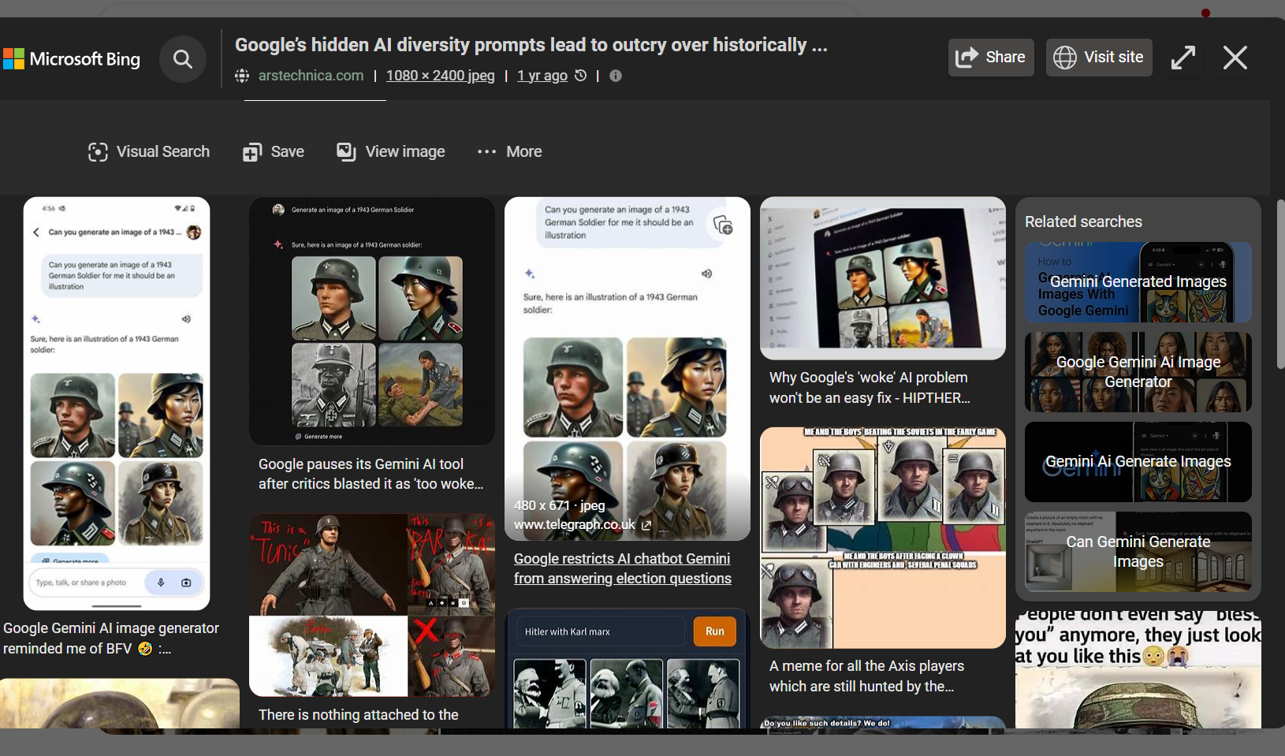Open Can Gemini Generate Images related search
The width and height of the screenshot is (1285, 756).
pos(1138,552)
